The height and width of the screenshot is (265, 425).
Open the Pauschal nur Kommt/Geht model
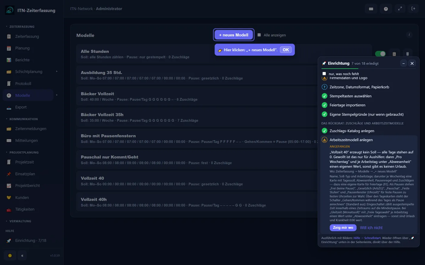click(224, 160)
